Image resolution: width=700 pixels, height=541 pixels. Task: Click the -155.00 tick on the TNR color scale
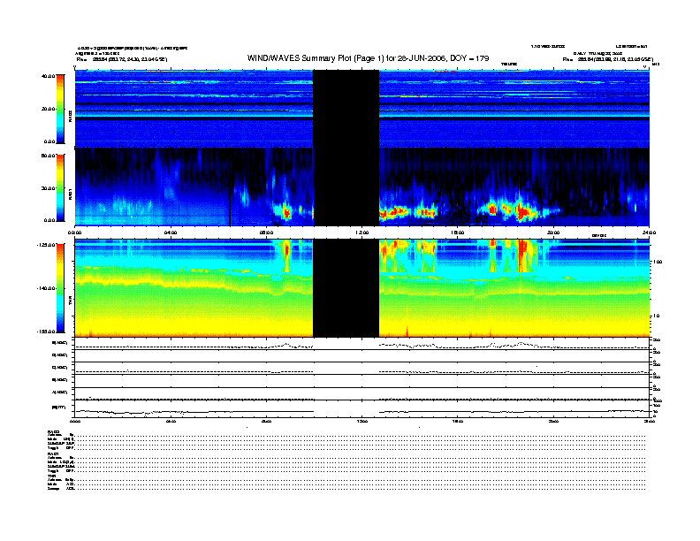point(46,331)
